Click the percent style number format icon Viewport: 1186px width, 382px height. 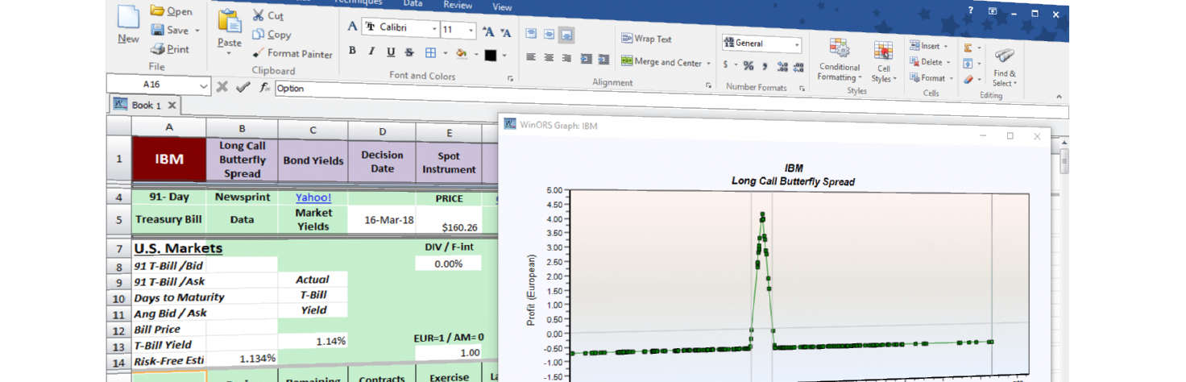pyautogui.click(x=748, y=65)
